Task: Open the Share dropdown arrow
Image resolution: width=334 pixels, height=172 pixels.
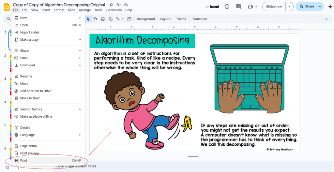Action: click(320, 7)
